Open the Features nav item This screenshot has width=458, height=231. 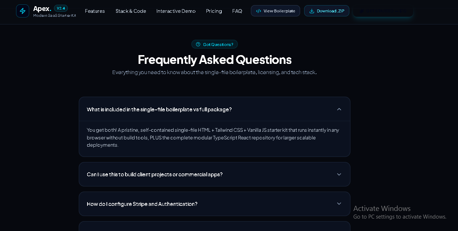(x=95, y=11)
